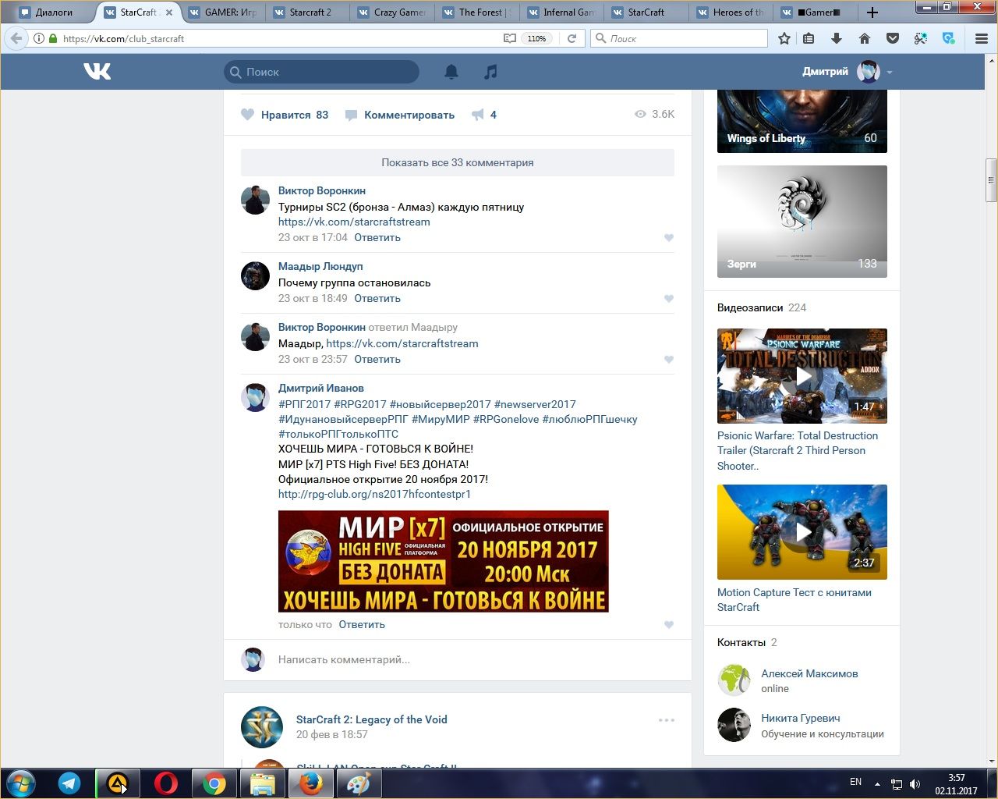Image resolution: width=998 pixels, height=799 pixels.
Task: Click the Firefox back arrow button
Action: coord(16,38)
